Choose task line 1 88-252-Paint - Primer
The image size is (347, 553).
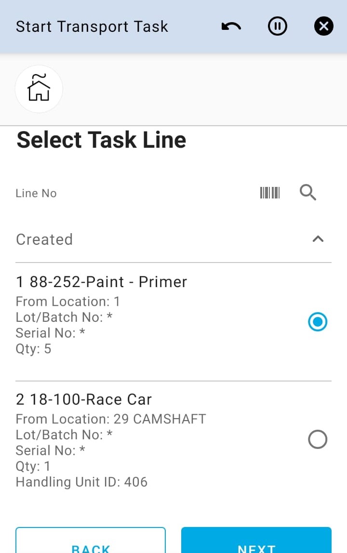click(102, 282)
